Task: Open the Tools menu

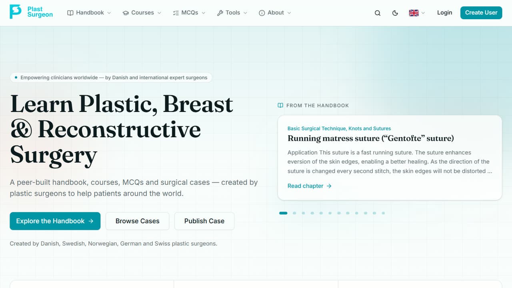Action: (232, 13)
